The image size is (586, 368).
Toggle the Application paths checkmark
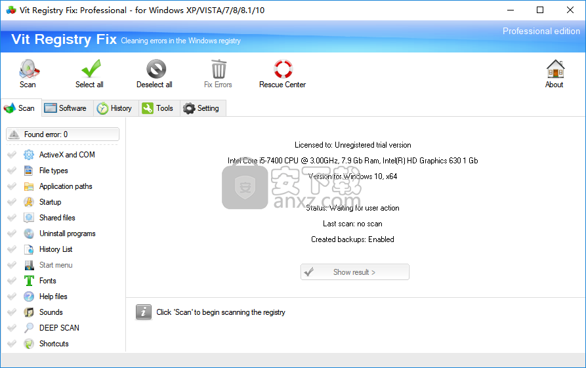[x=12, y=186]
